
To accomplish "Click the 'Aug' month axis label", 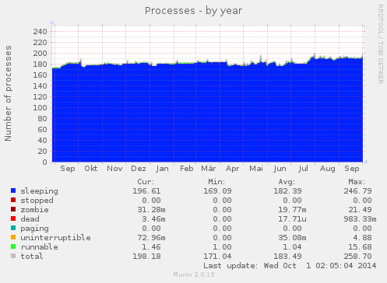I will click(327, 169).
